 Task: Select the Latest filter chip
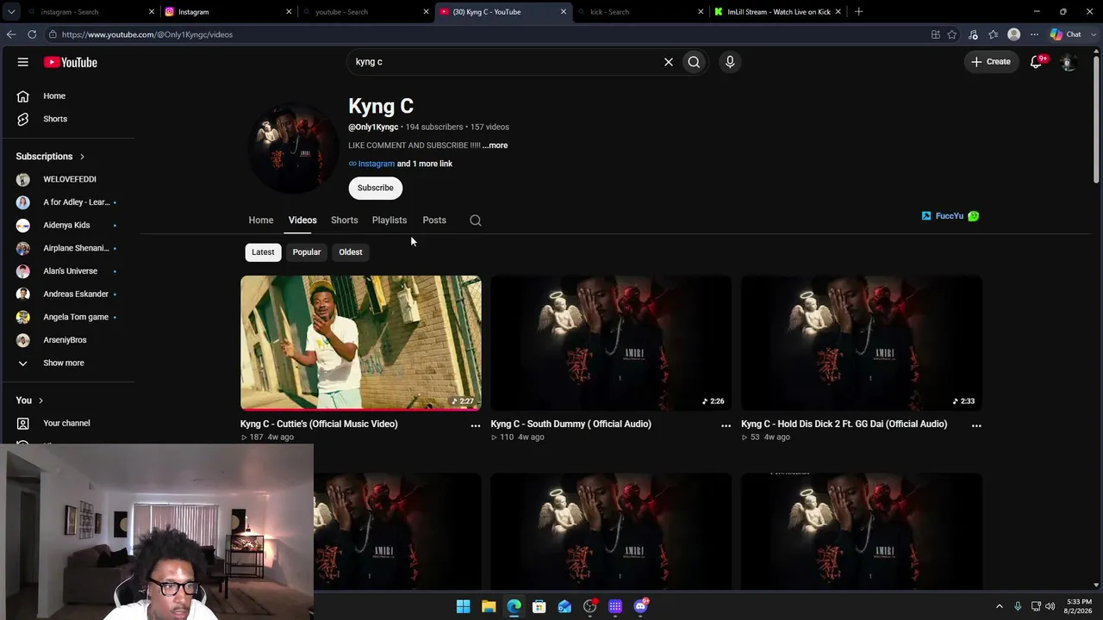(x=263, y=252)
